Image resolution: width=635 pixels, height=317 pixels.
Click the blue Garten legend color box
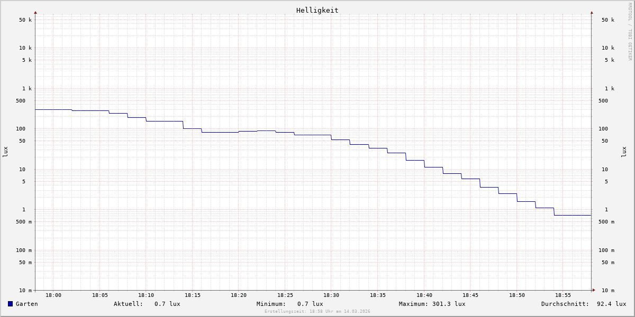(10, 304)
